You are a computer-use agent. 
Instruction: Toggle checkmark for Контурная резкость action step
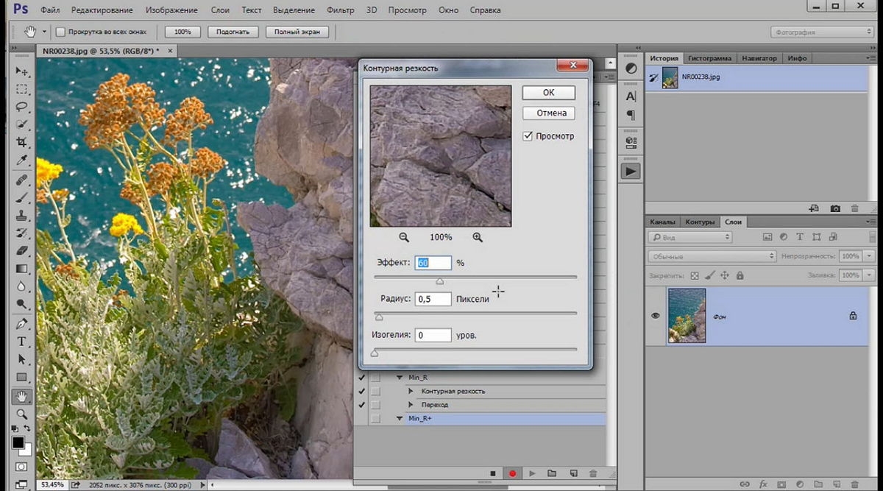(x=361, y=392)
